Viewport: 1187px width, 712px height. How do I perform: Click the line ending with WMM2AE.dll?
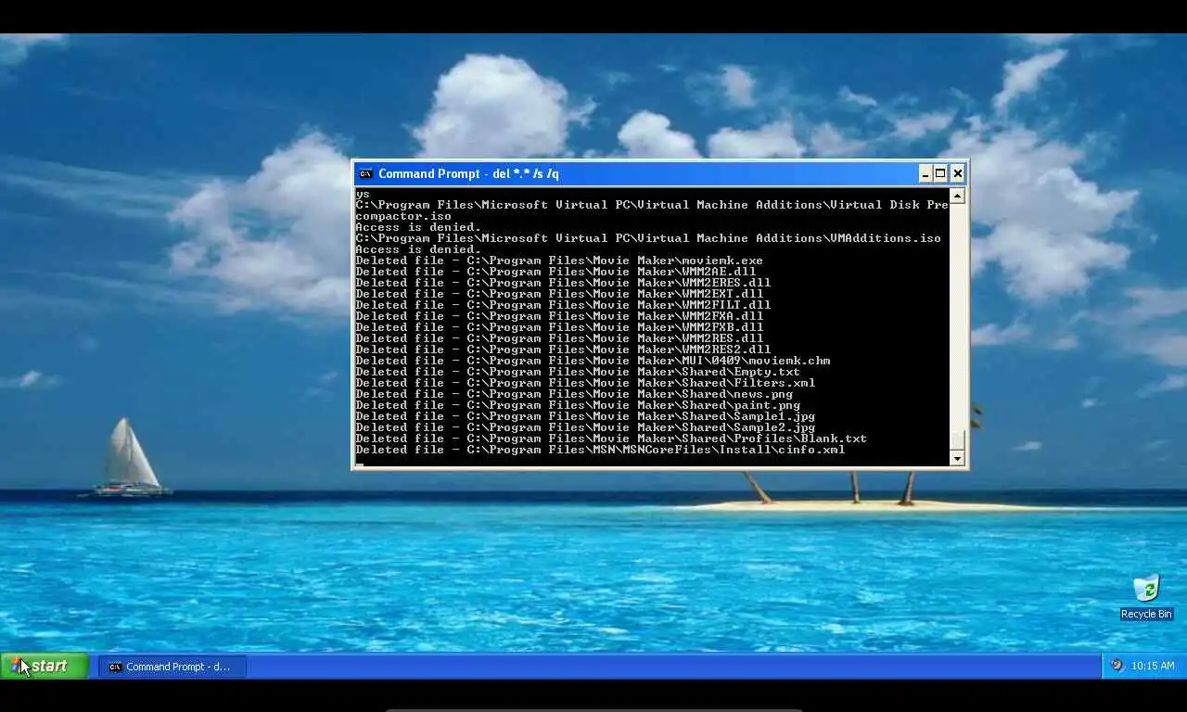(555, 272)
